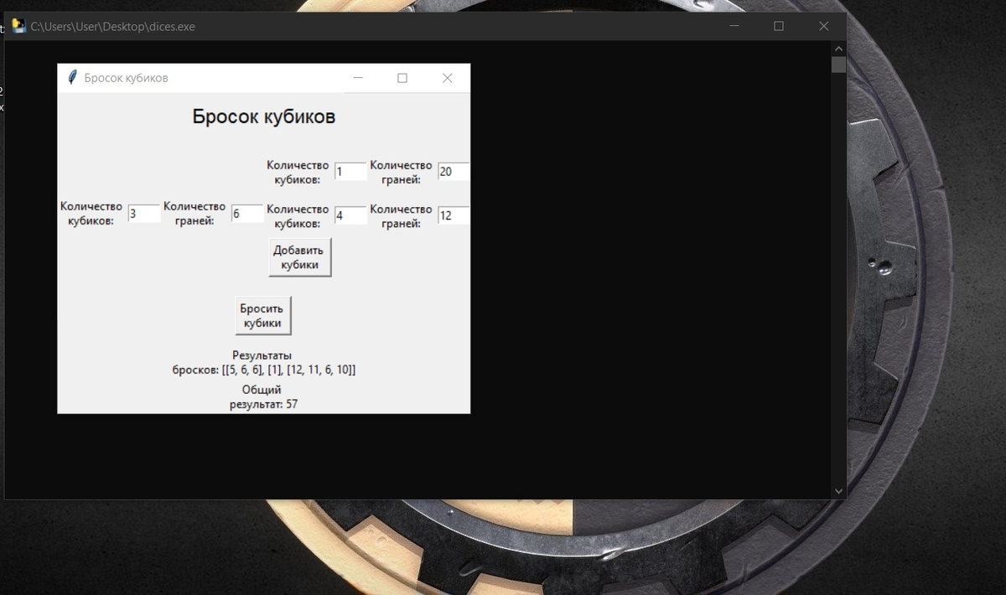Click the console vertical scrollbar thumb

pos(838,65)
